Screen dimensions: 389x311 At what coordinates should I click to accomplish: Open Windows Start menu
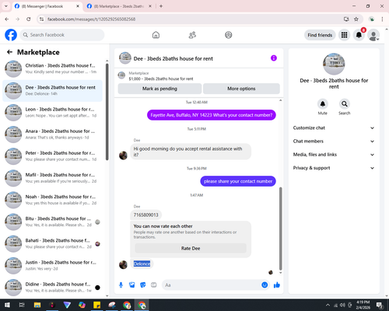pos(7,305)
